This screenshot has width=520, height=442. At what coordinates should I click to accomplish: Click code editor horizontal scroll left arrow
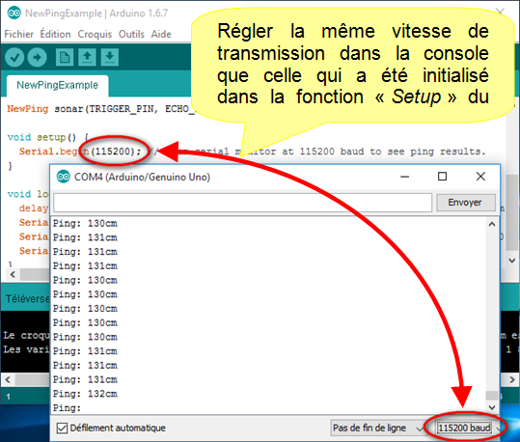coord(13,274)
